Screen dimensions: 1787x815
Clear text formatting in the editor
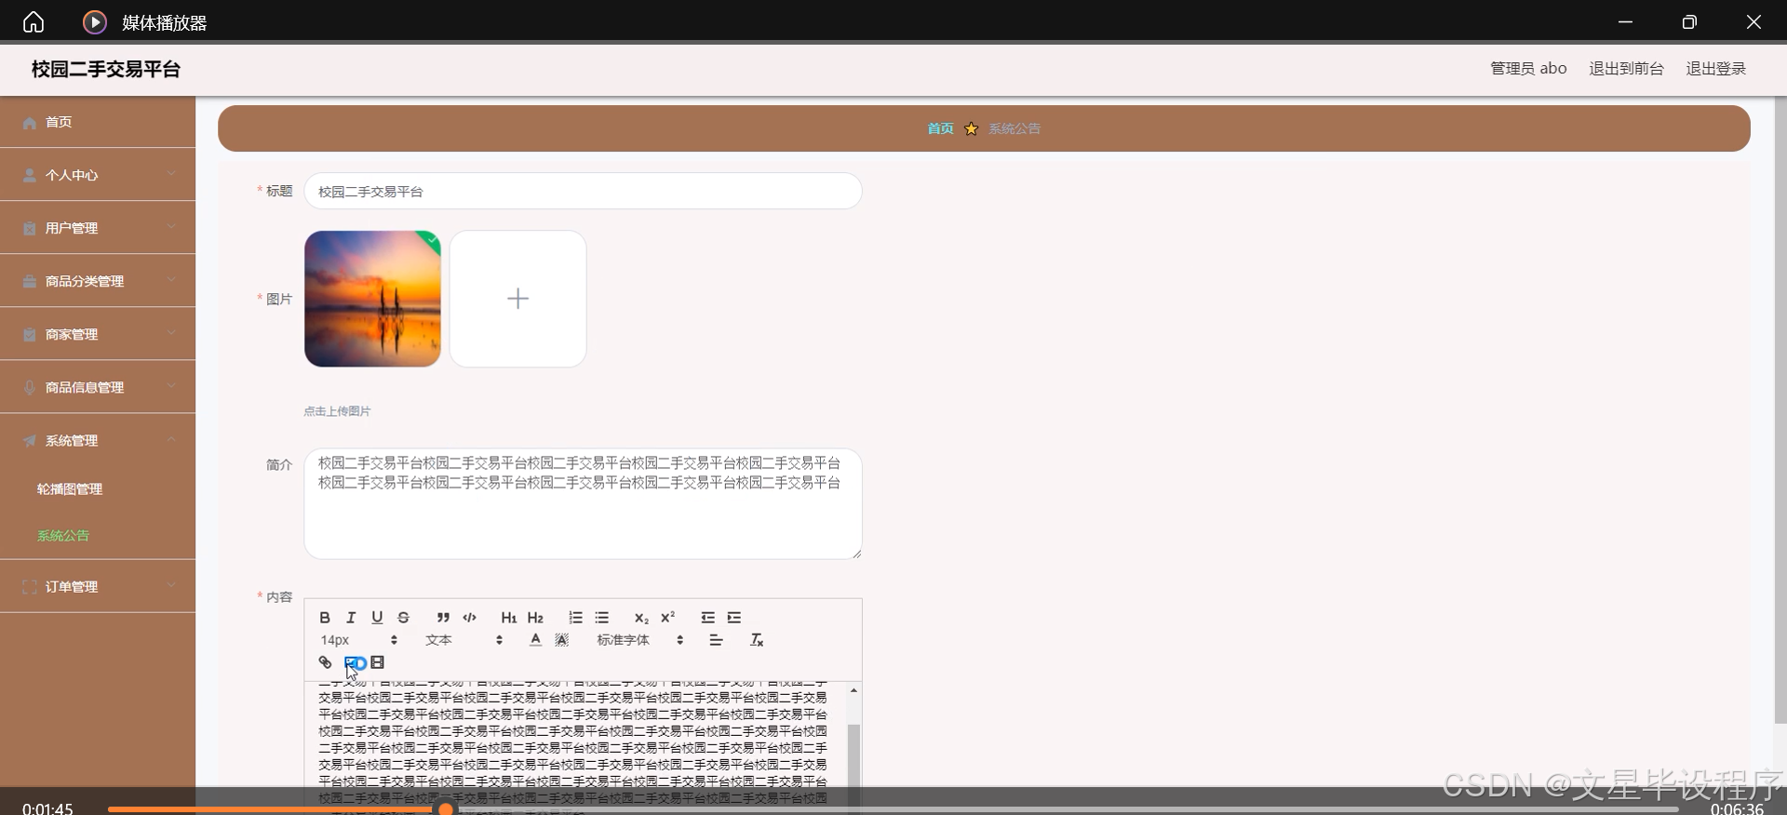(757, 640)
